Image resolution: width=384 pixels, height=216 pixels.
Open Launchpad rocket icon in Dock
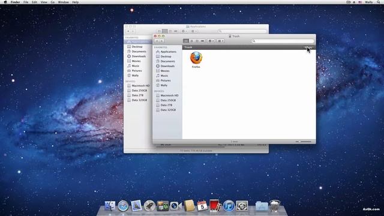click(149, 206)
